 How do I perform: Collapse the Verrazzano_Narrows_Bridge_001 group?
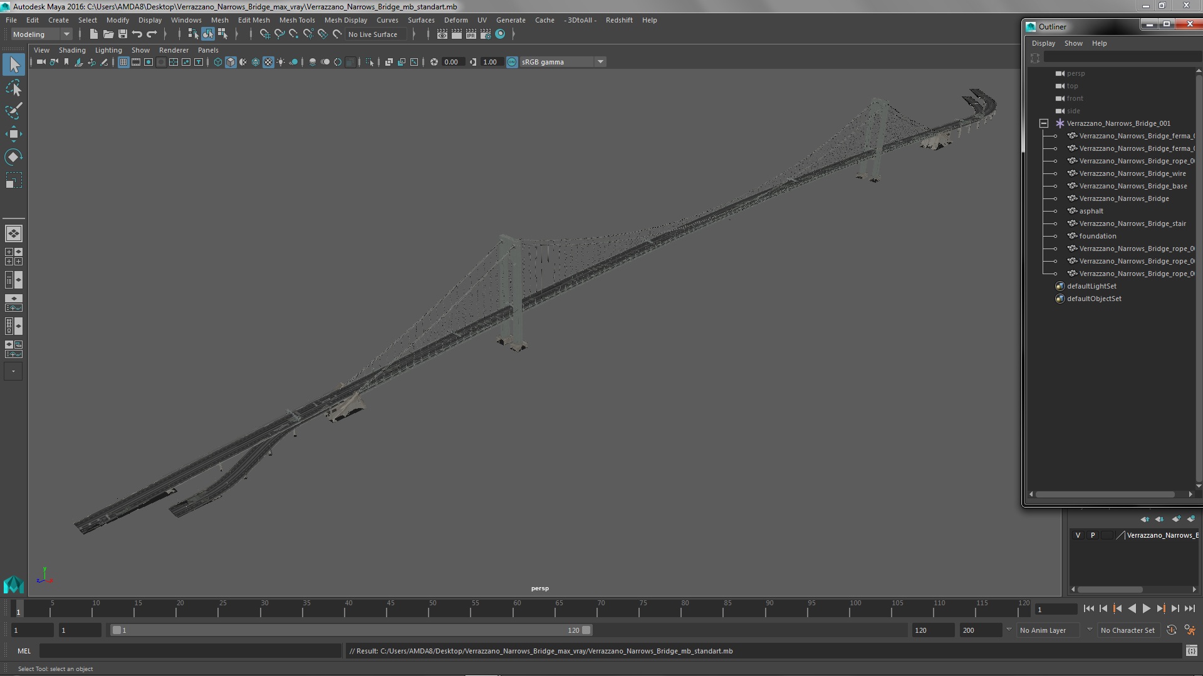(1044, 123)
